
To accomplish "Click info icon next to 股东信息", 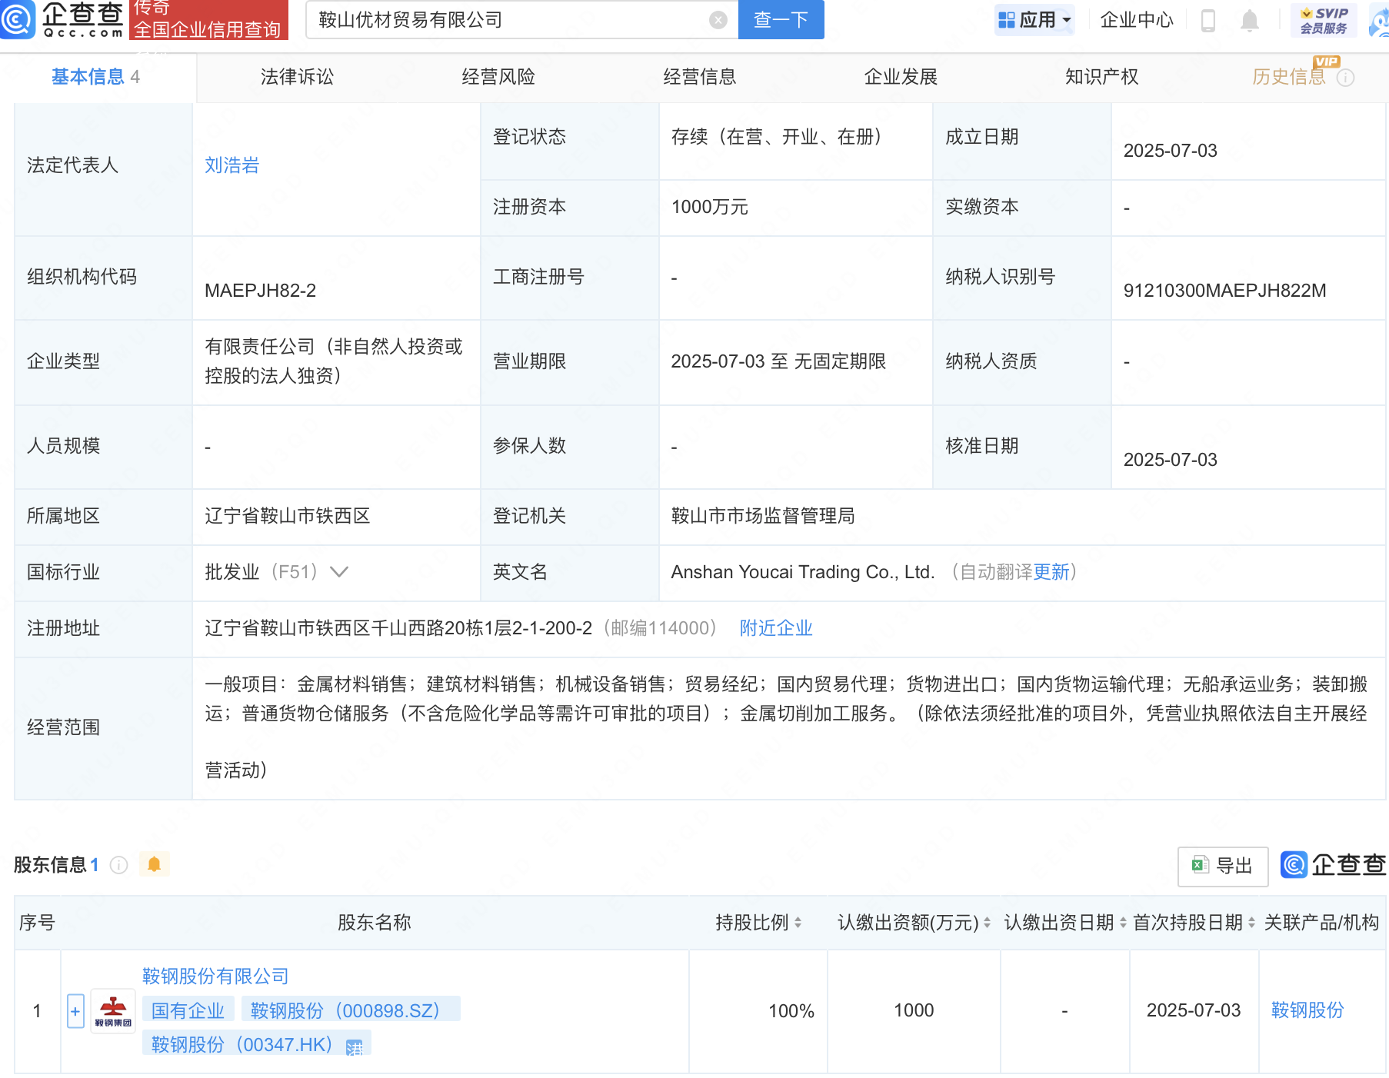I will click(119, 865).
